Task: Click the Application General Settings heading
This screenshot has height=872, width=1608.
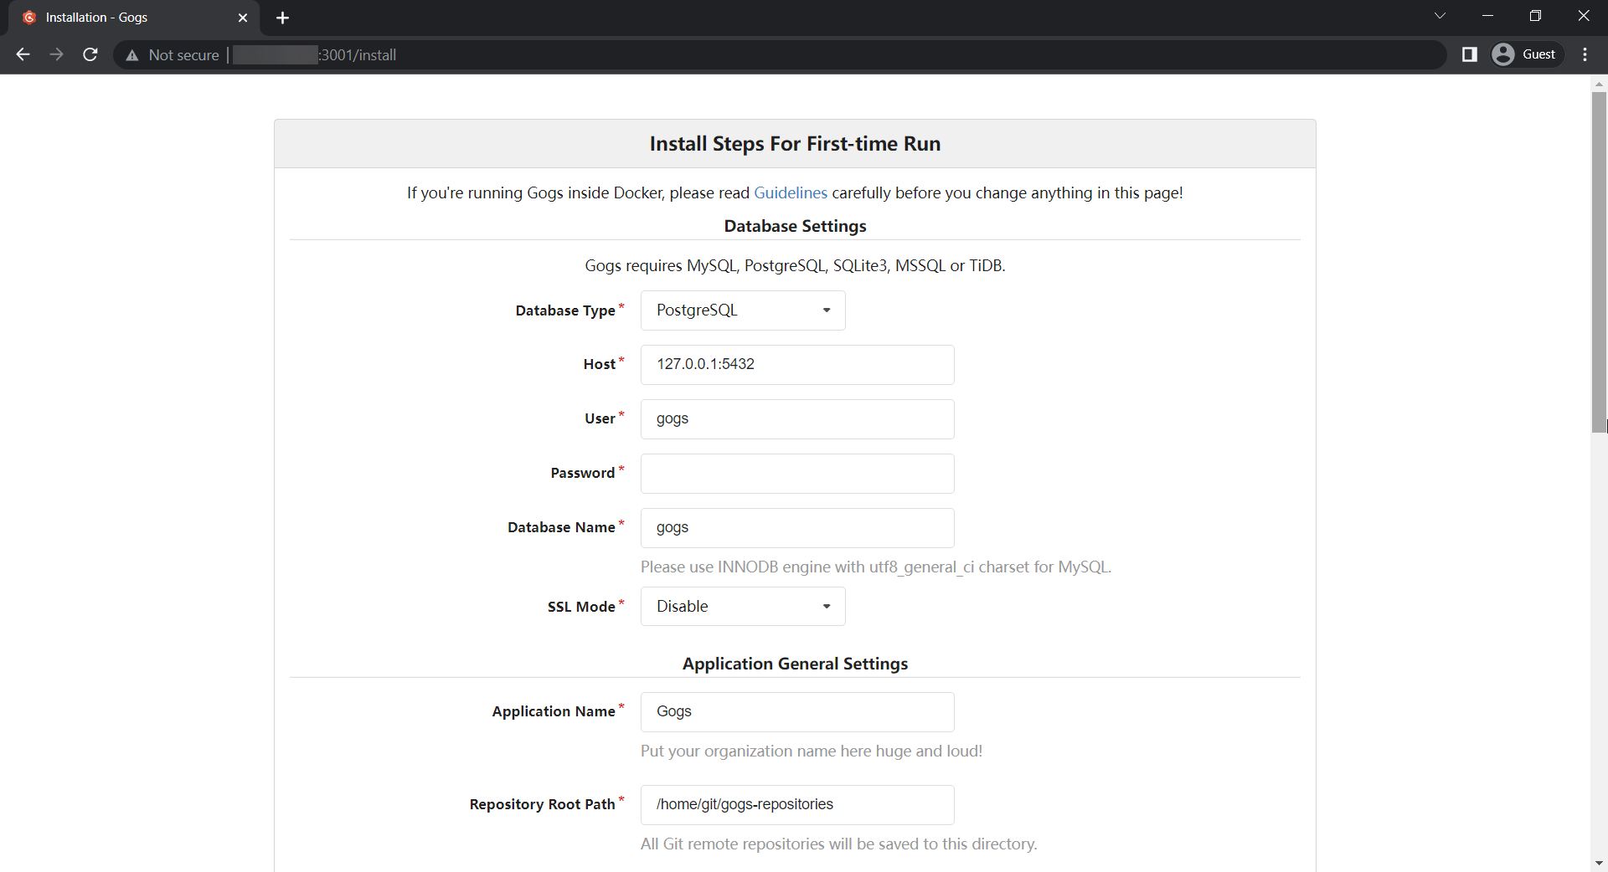Action: [795, 664]
